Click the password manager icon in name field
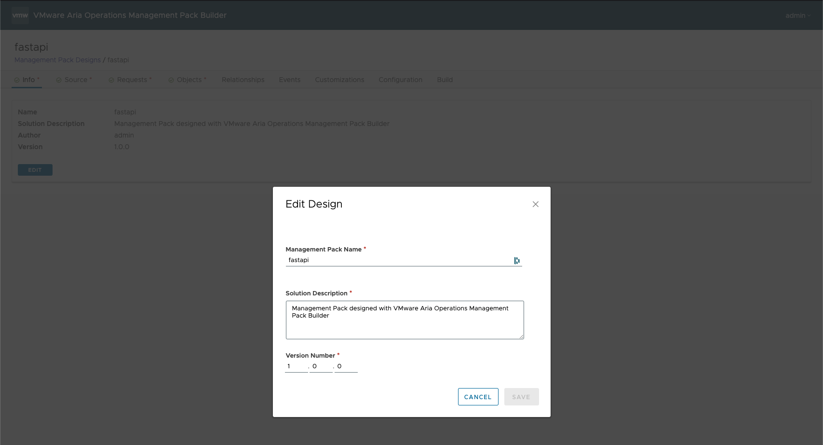The width and height of the screenshot is (823, 445). tap(516, 261)
